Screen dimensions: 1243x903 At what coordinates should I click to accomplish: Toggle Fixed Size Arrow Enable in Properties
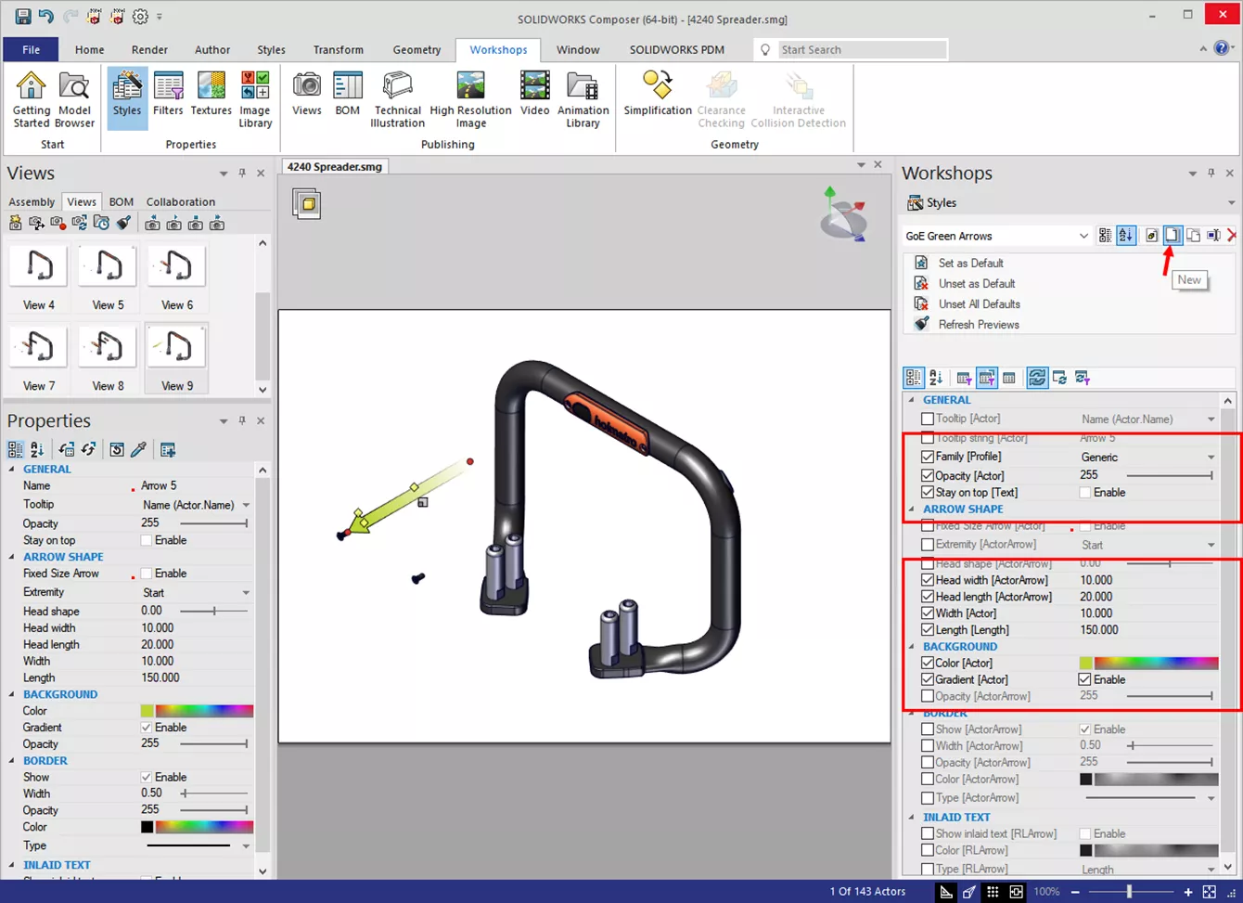(x=146, y=574)
